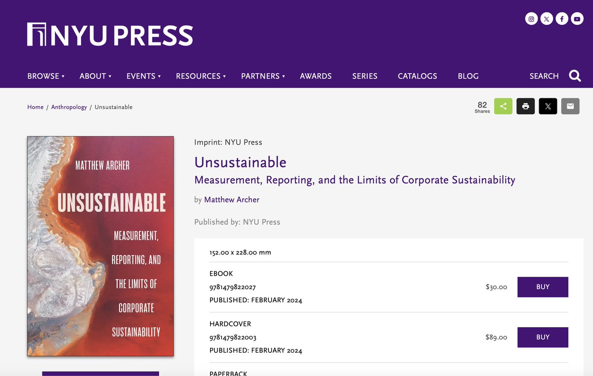Expand the Partners menu
The width and height of the screenshot is (593, 376).
(x=263, y=76)
